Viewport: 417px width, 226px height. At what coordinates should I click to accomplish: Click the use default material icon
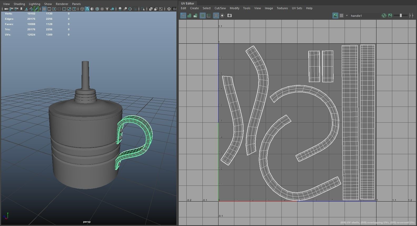[x=92, y=9]
